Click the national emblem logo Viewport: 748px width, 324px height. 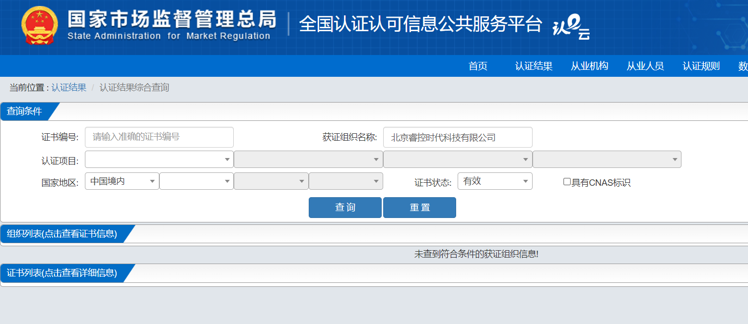click(x=40, y=26)
